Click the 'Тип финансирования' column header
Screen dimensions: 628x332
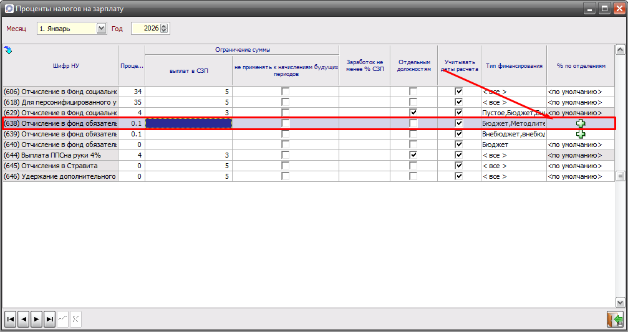click(513, 65)
